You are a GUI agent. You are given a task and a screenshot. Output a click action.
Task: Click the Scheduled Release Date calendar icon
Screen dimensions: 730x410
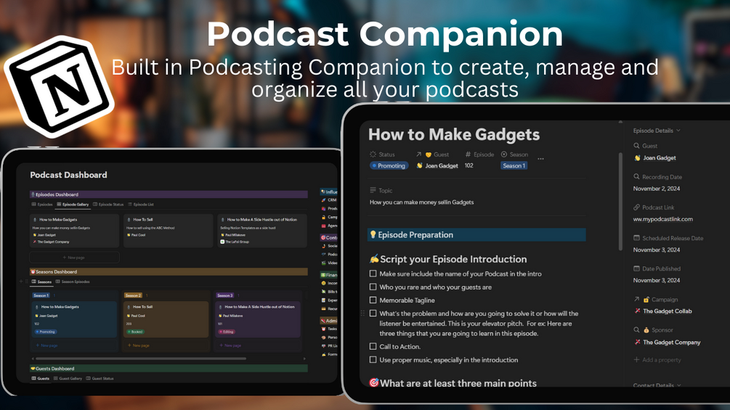point(636,238)
